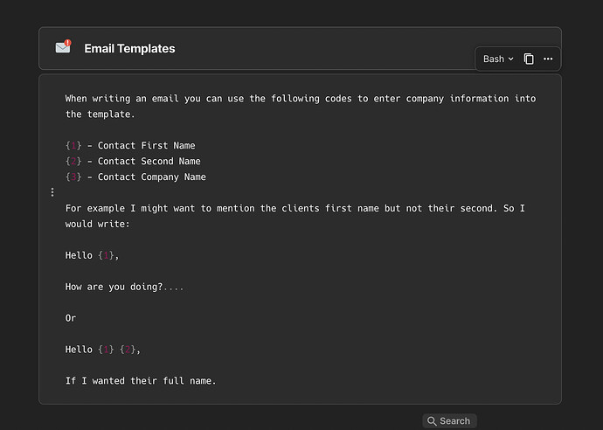The height and width of the screenshot is (430, 603).
Task: Click the {3} Contact Company Name line
Action: click(x=135, y=177)
